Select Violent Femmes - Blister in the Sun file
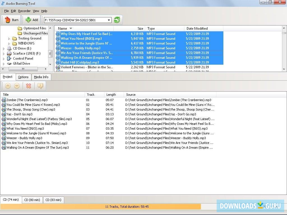The height and width of the screenshot is (215, 287). [139, 67]
